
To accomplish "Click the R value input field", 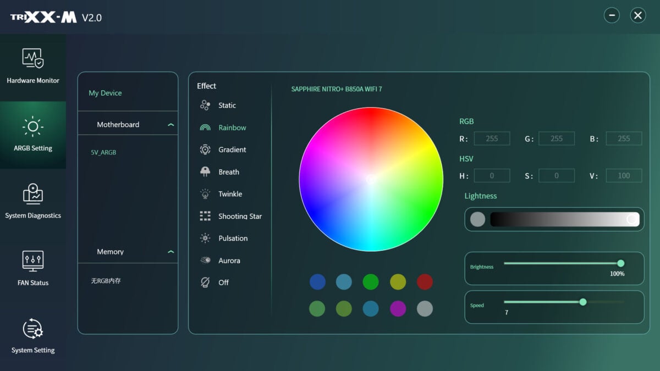I will (x=492, y=139).
